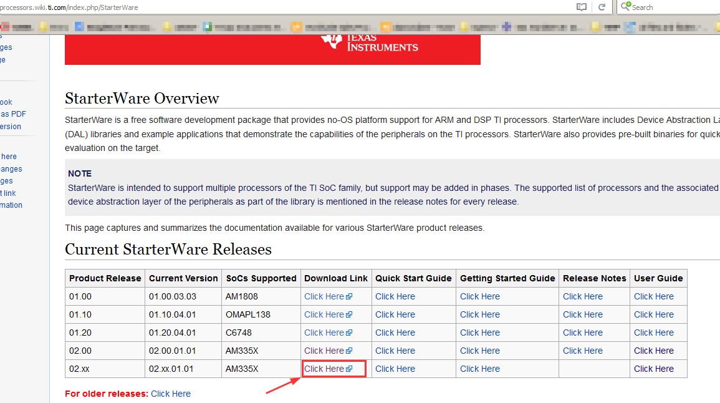Open C6748 User Guide link
Viewport: 720px width, 403px height.
(654, 333)
